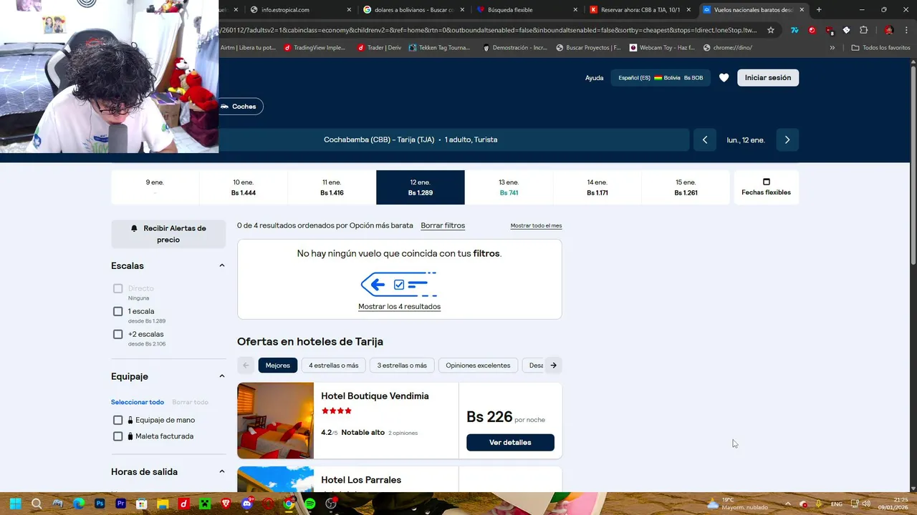Click Seleccionar todo under Equipaje

(x=138, y=402)
